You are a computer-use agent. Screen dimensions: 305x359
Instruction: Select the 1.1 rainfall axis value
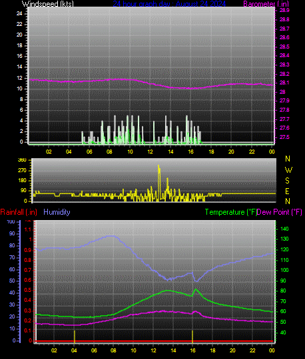(x=28, y=229)
